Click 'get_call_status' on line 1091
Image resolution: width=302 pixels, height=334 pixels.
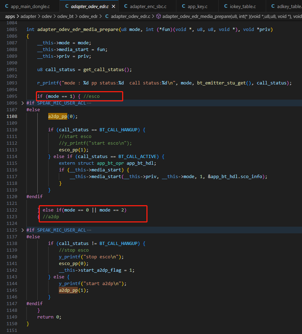click(103, 70)
